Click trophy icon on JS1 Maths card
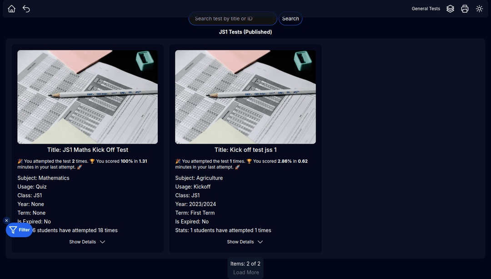Screen dimensions: 491x279 (92, 161)
